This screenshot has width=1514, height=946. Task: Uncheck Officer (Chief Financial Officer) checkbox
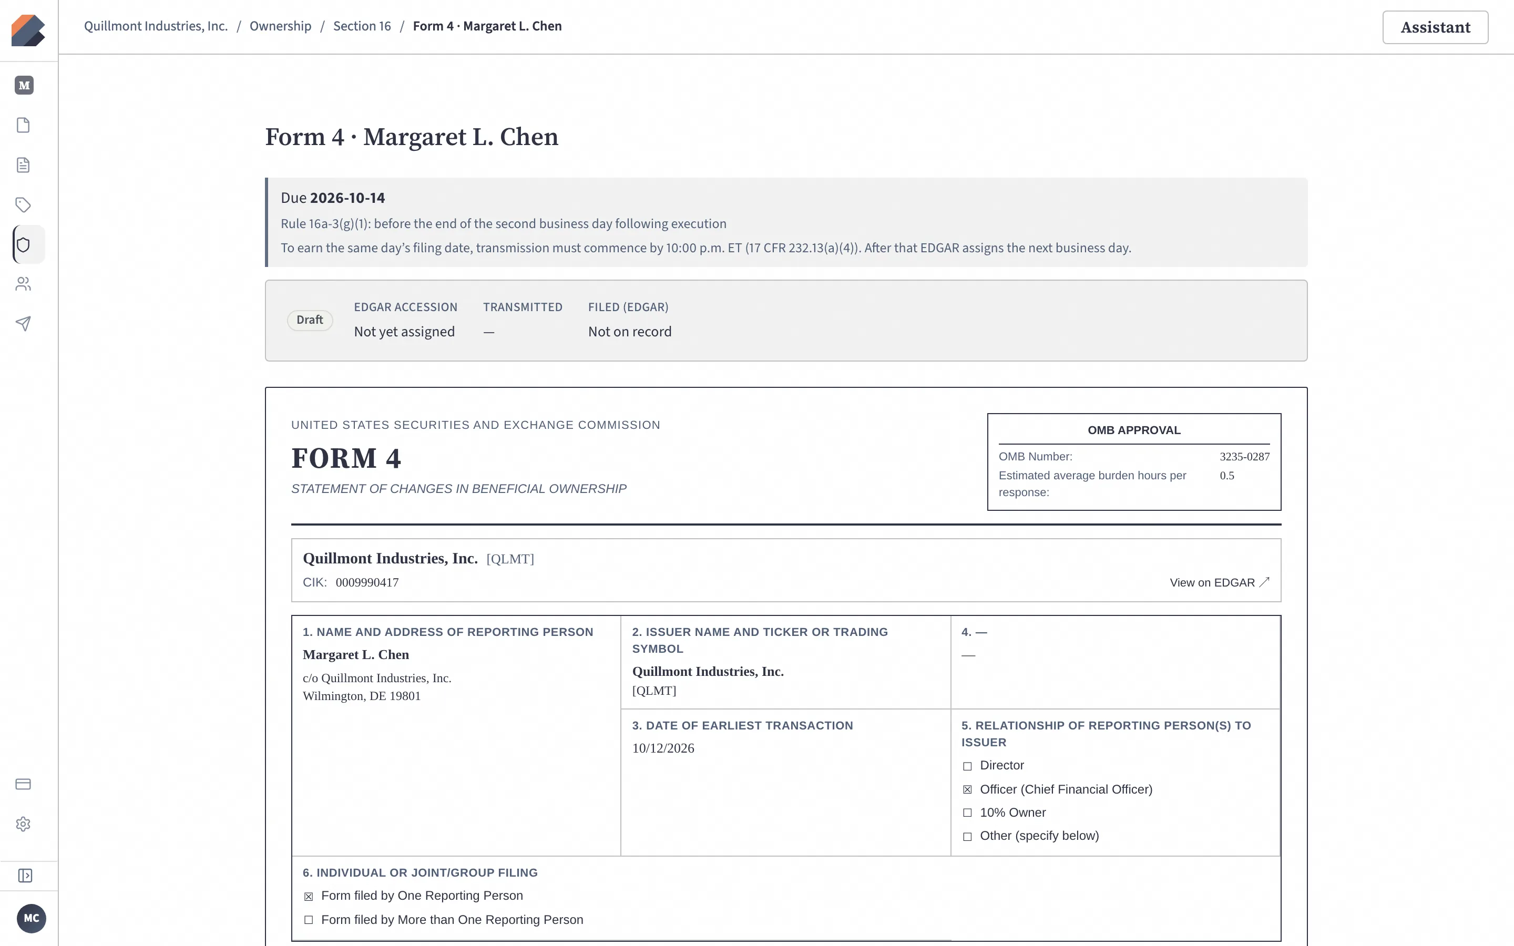coord(967,789)
